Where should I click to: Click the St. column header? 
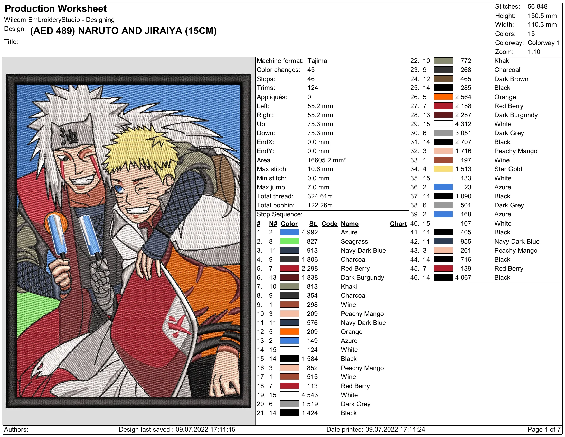pyautogui.click(x=313, y=224)
